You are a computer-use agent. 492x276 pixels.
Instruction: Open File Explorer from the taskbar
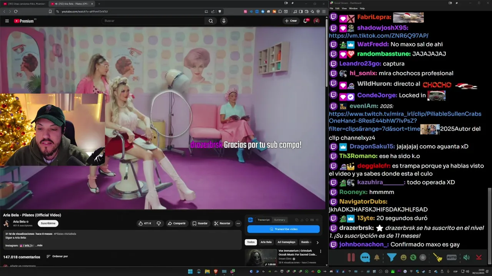point(207,271)
